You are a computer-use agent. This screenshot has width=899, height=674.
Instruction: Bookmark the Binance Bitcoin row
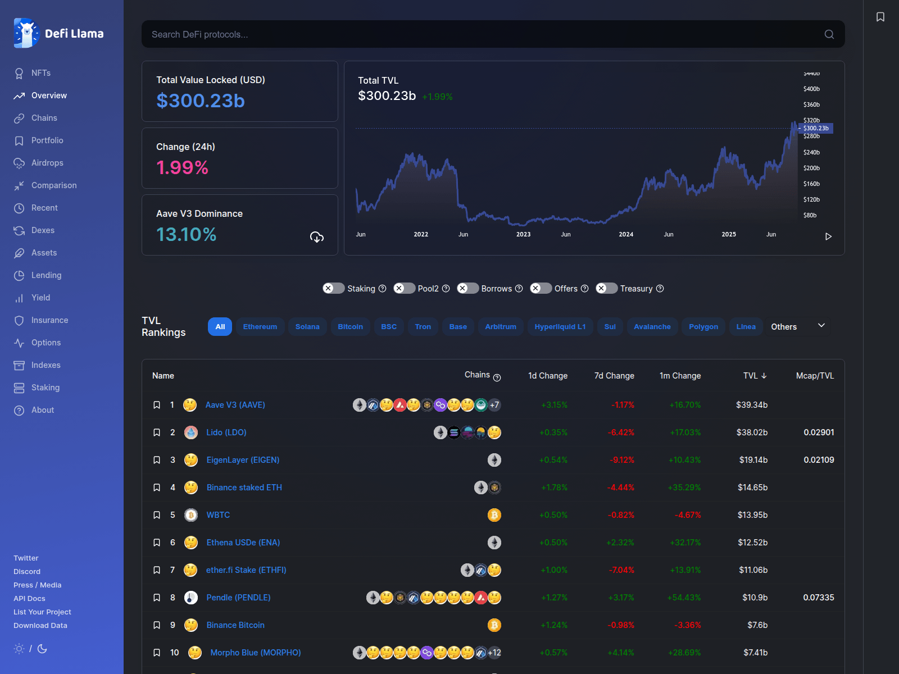click(157, 625)
